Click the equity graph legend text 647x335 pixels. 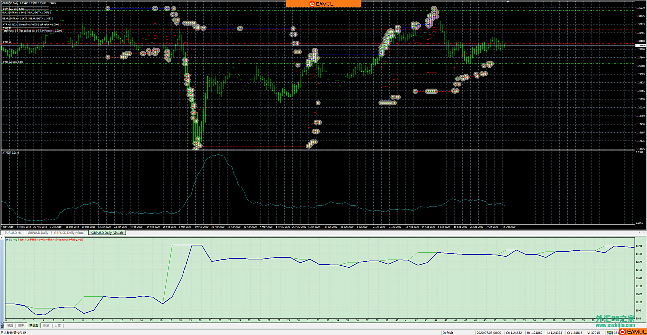click(44, 240)
